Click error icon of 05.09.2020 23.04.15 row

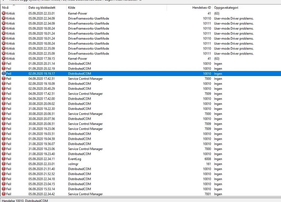[x=4, y=184]
